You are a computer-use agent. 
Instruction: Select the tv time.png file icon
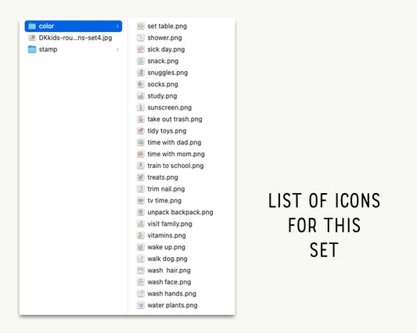tap(141, 200)
